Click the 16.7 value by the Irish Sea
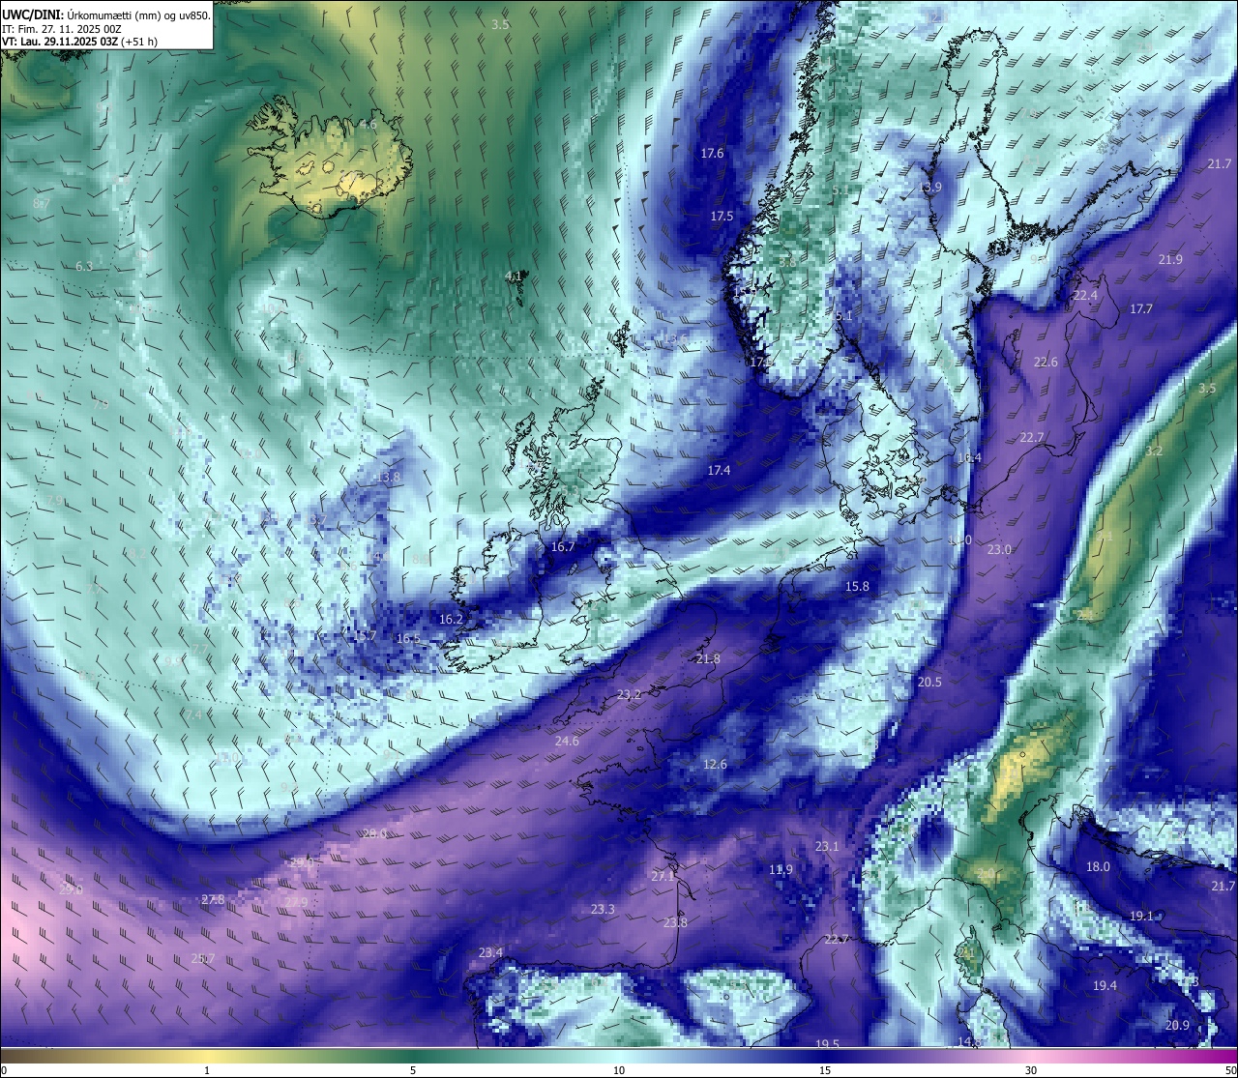The height and width of the screenshot is (1078, 1238). (563, 546)
